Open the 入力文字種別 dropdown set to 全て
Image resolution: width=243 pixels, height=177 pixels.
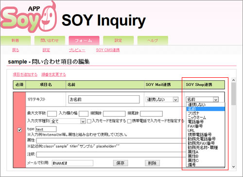coord(68,121)
